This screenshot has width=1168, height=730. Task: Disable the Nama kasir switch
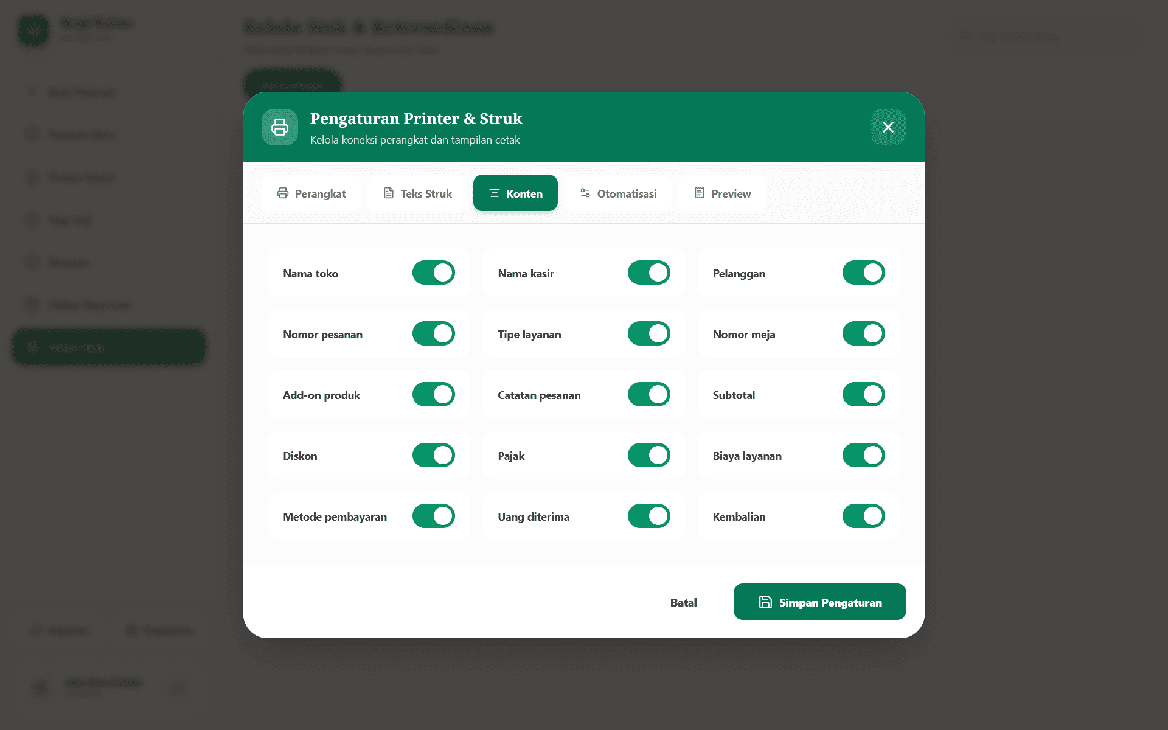pyautogui.click(x=649, y=273)
